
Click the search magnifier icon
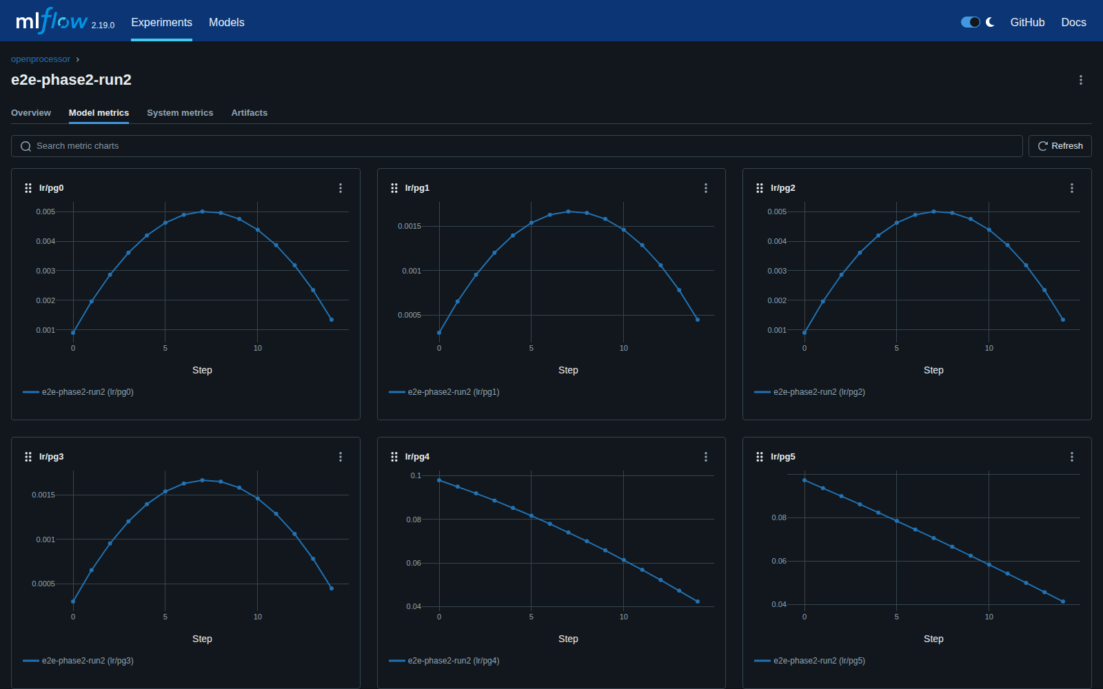[x=26, y=146]
